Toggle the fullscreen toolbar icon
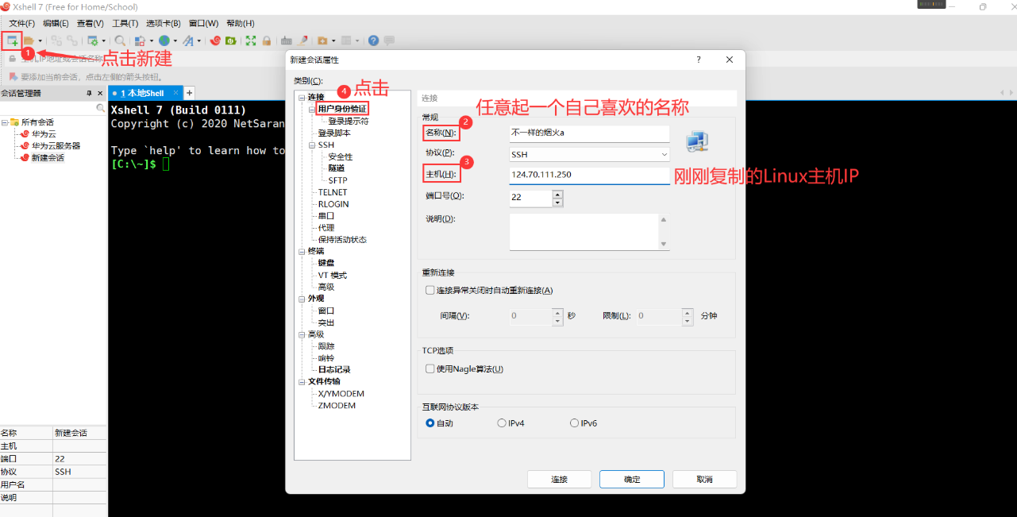This screenshot has width=1017, height=517. [251, 41]
